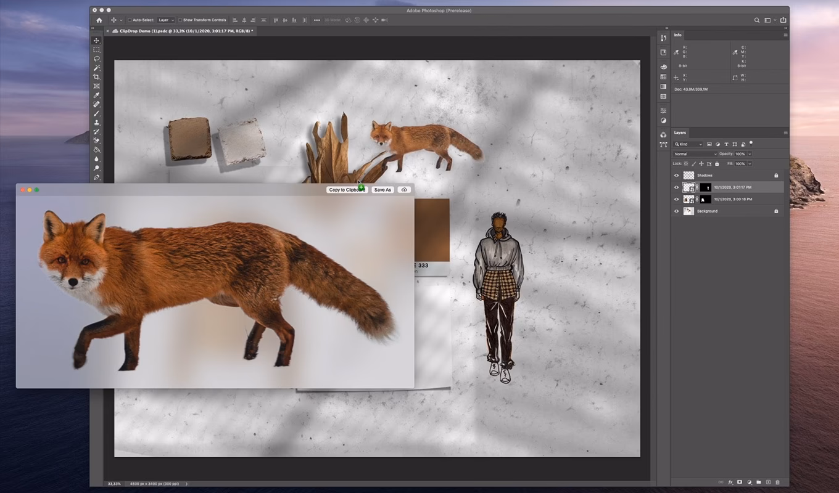The width and height of the screenshot is (839, 493).
Task: Open the Color panel icon in the dock
Action: pos(663,67)
